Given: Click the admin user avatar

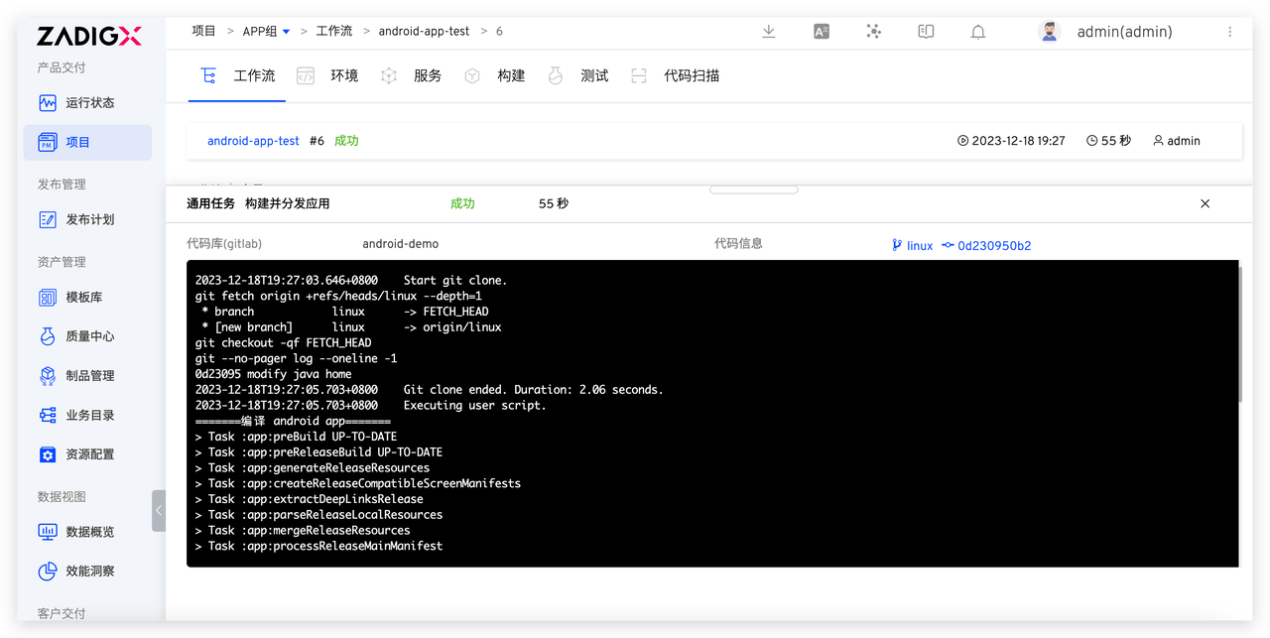Looking at the screenshot, I should pyautogui.click(x=1049, y=32).
